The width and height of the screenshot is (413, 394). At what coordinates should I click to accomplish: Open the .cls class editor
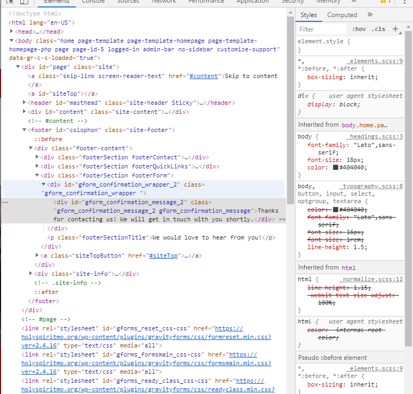click(378, 29)
